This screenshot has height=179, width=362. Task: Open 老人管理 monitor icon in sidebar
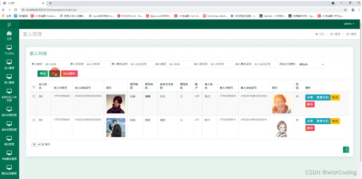click(x=9, y=62)
